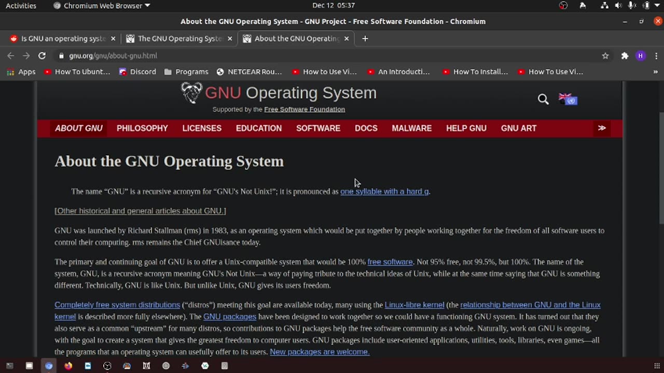This screenshot has width=664, height=373.
Task: Click the OBS tray icon in the top bar
Action: pos(563,6)
